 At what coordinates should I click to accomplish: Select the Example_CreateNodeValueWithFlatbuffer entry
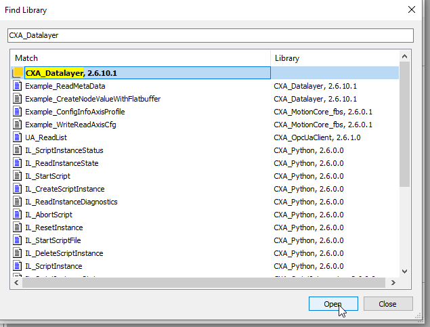pyautogui.click(x=93, y=99)
